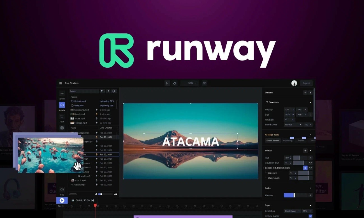Click the Position X value field
The image size is (364, 218).
pyautogui.click(x=289, y=109)
